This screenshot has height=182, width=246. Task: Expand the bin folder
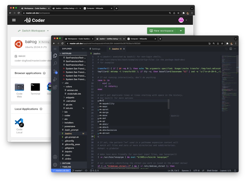coord(73,112)
